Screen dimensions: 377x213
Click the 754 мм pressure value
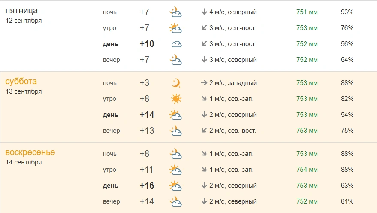click(x=307, y=170)
